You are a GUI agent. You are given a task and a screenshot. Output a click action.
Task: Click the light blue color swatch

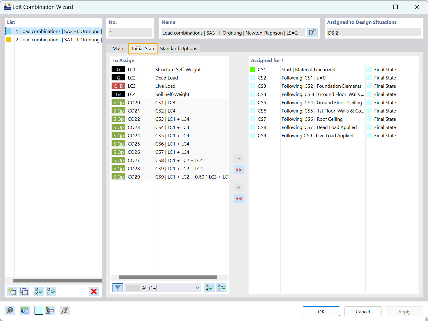coord(39,310)
